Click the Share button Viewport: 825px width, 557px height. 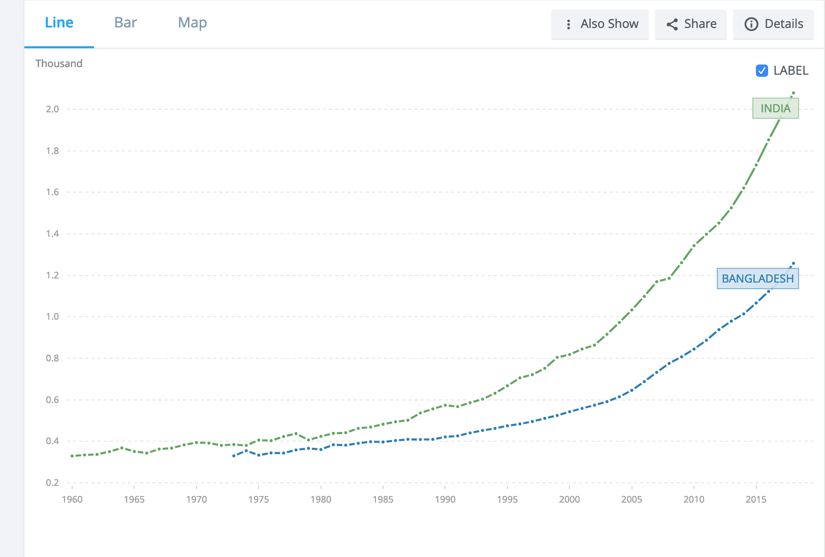click(691, 24)
